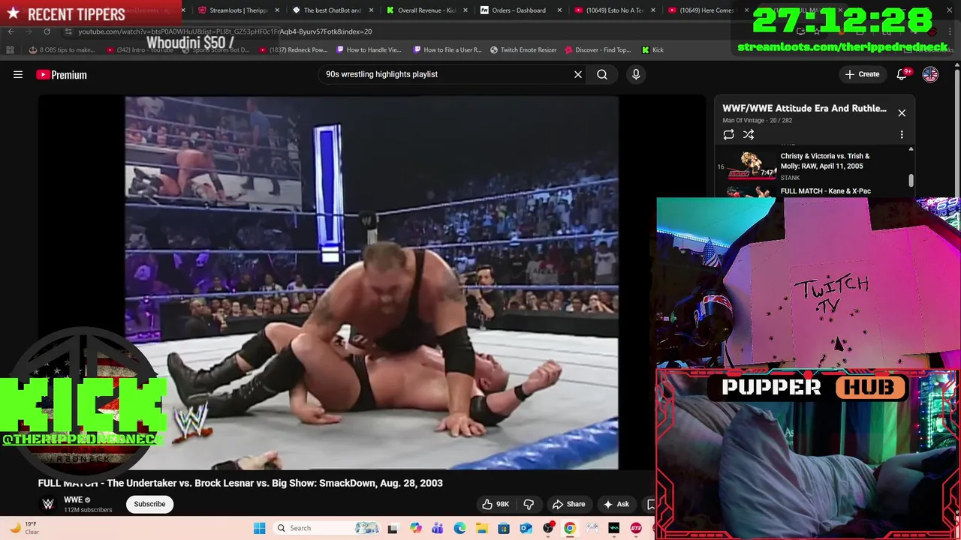Image resolution: width=961 pixels, height=540 pixels.
Task: Share the video
Action: pos(568,504)
